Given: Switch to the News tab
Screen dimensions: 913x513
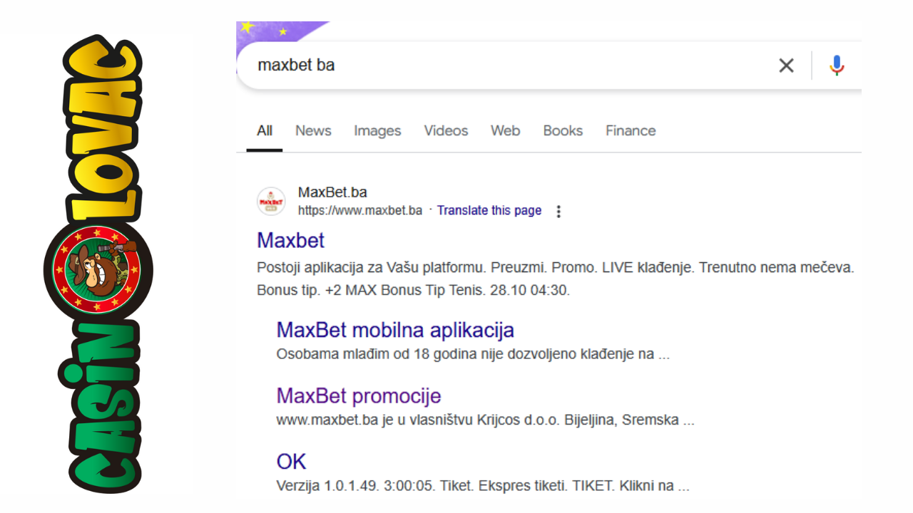Looking at the screenshot, I should (313, 131).
